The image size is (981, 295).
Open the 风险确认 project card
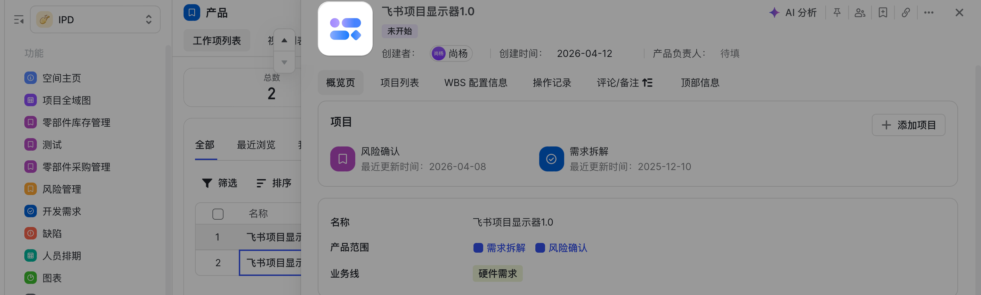click(408, 159)
